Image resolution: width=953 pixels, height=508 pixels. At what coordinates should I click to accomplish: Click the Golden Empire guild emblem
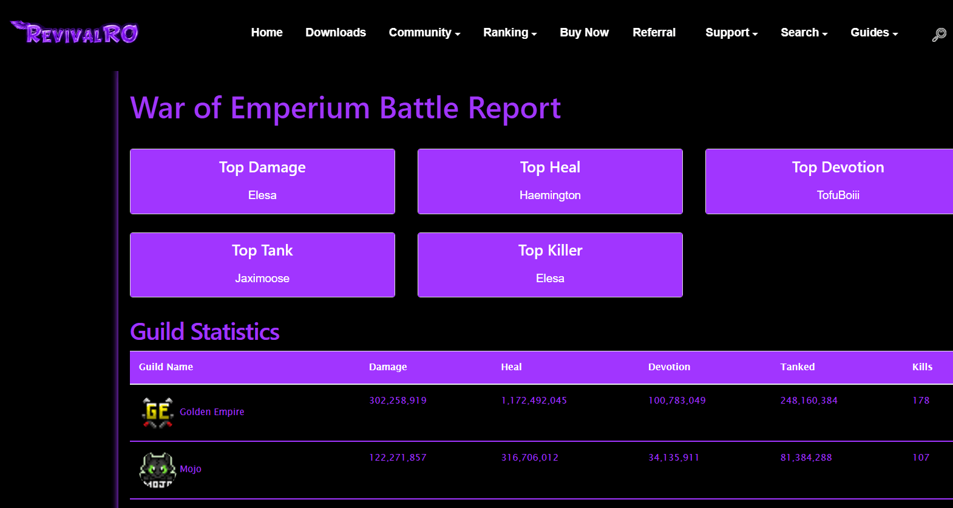(158, 412)
